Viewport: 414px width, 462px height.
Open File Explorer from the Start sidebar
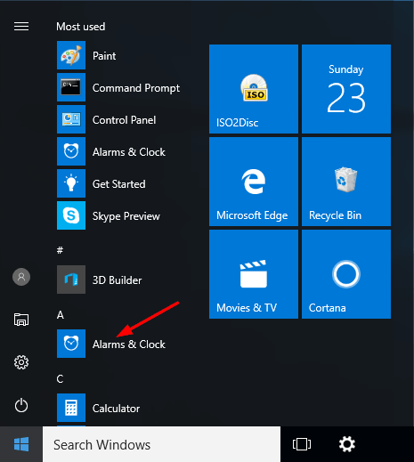[x=21, y=320]
